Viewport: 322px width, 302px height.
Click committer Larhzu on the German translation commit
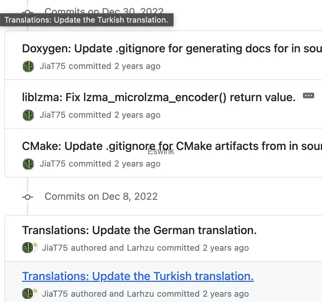coord(140,248)
